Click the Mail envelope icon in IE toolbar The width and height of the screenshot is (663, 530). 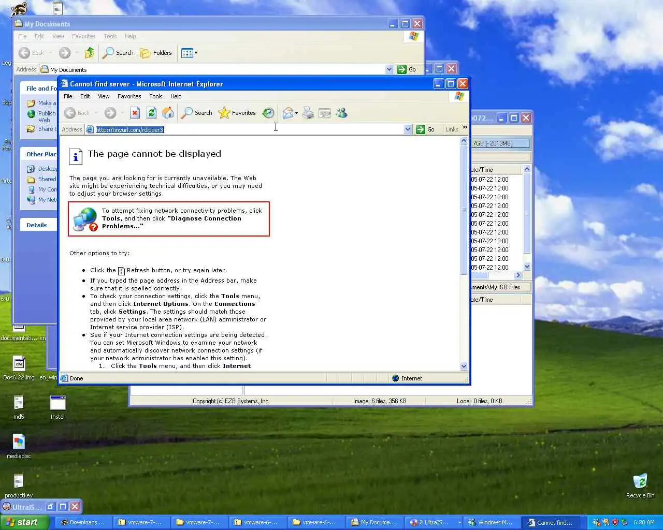(x=288, y=113)
